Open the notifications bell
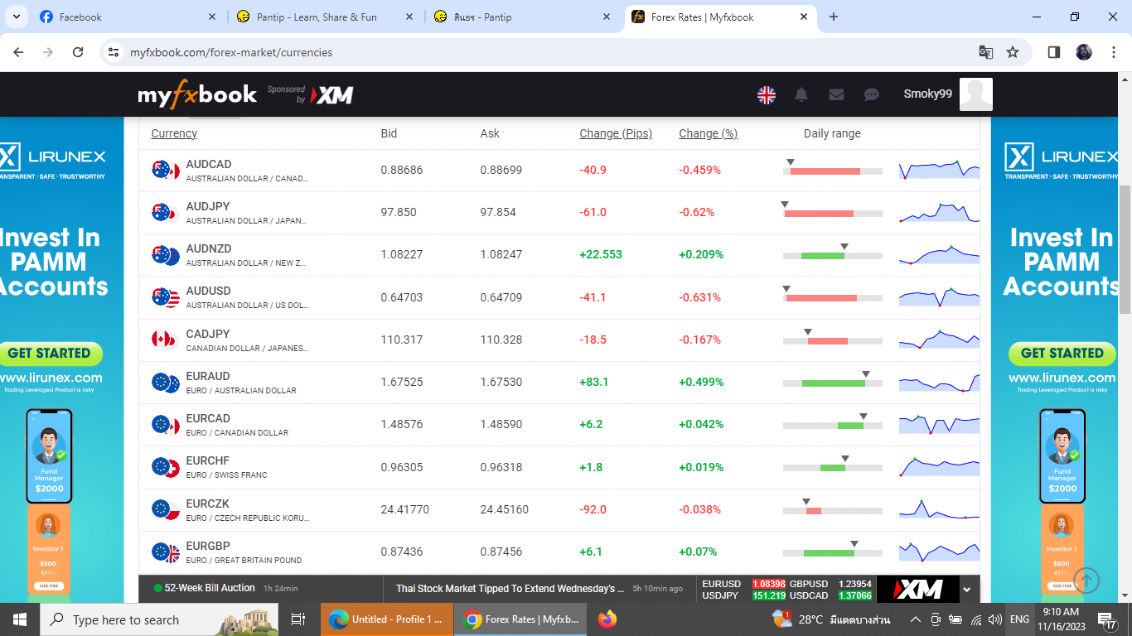Screen dimensions: 1132x636 (x=801, y=95)
